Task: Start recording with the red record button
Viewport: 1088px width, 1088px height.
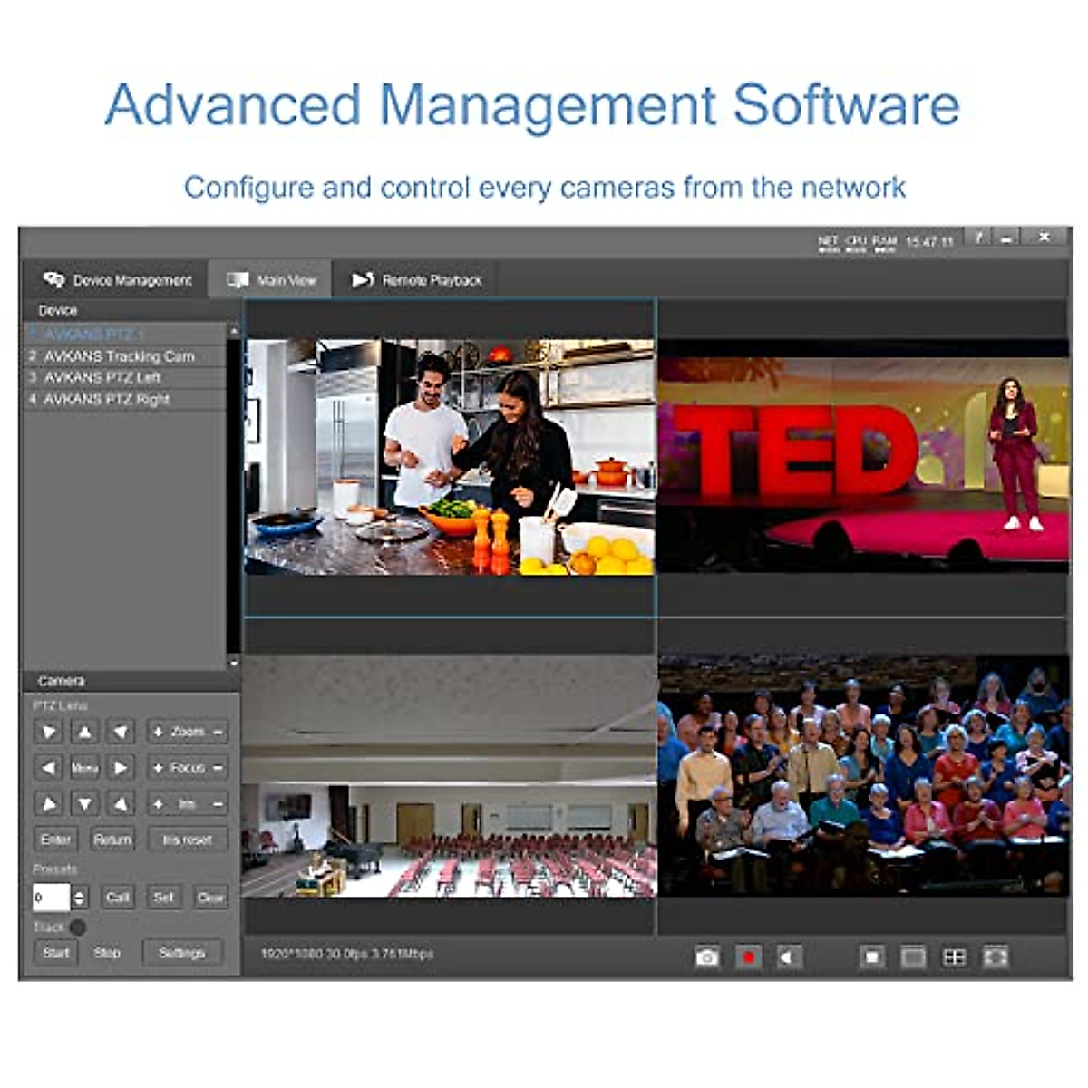Action: pos(749,957)
